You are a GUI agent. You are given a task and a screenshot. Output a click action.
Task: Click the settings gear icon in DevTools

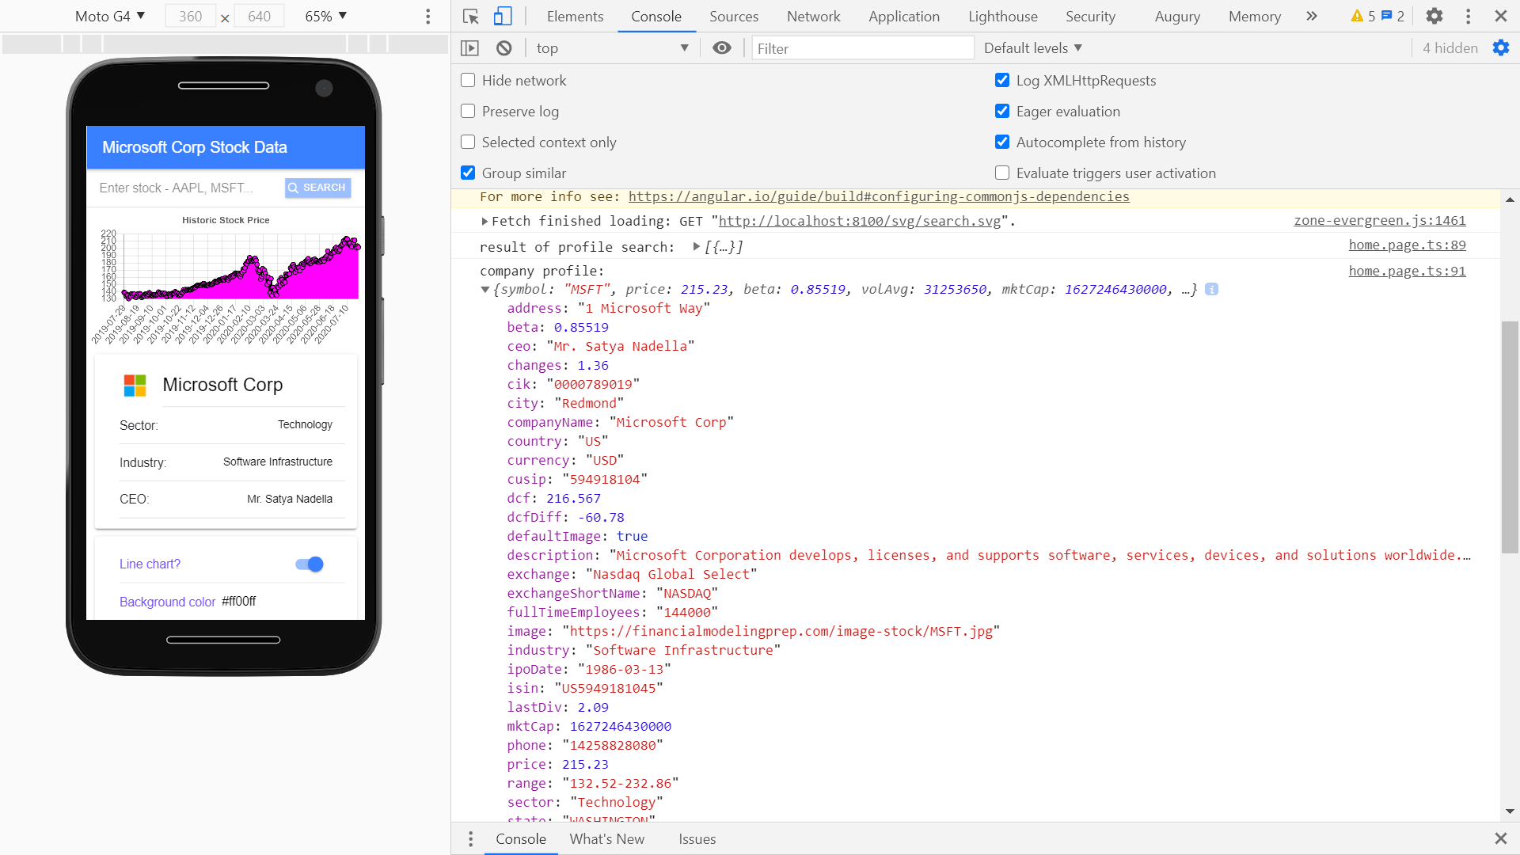pos(1434,16)
